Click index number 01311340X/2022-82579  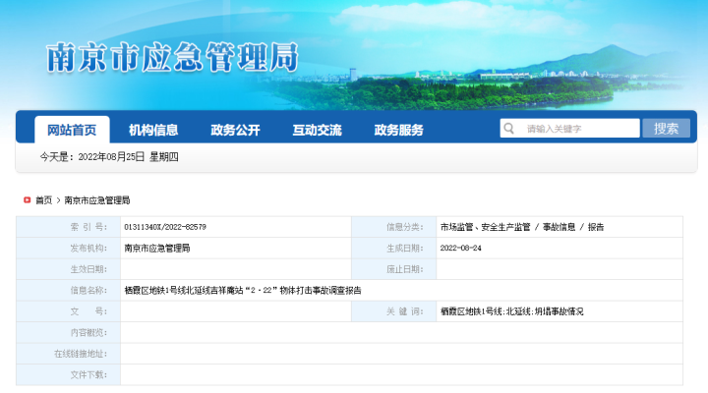[165, 227]
